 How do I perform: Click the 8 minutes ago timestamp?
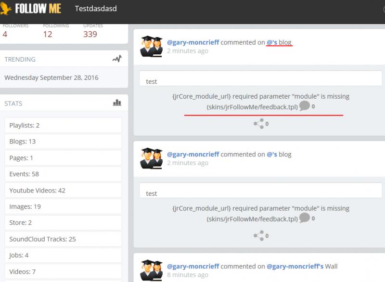tap(188, 275)
